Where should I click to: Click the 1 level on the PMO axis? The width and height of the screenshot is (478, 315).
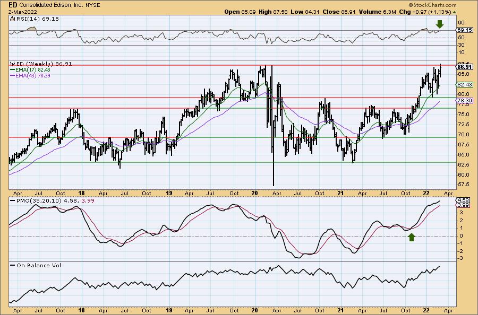[461, 228]
